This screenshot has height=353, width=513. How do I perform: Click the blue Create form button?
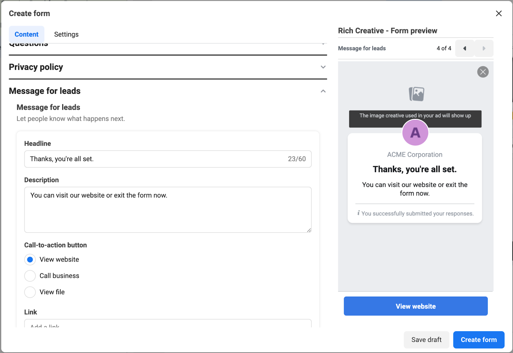pos(478,340)
